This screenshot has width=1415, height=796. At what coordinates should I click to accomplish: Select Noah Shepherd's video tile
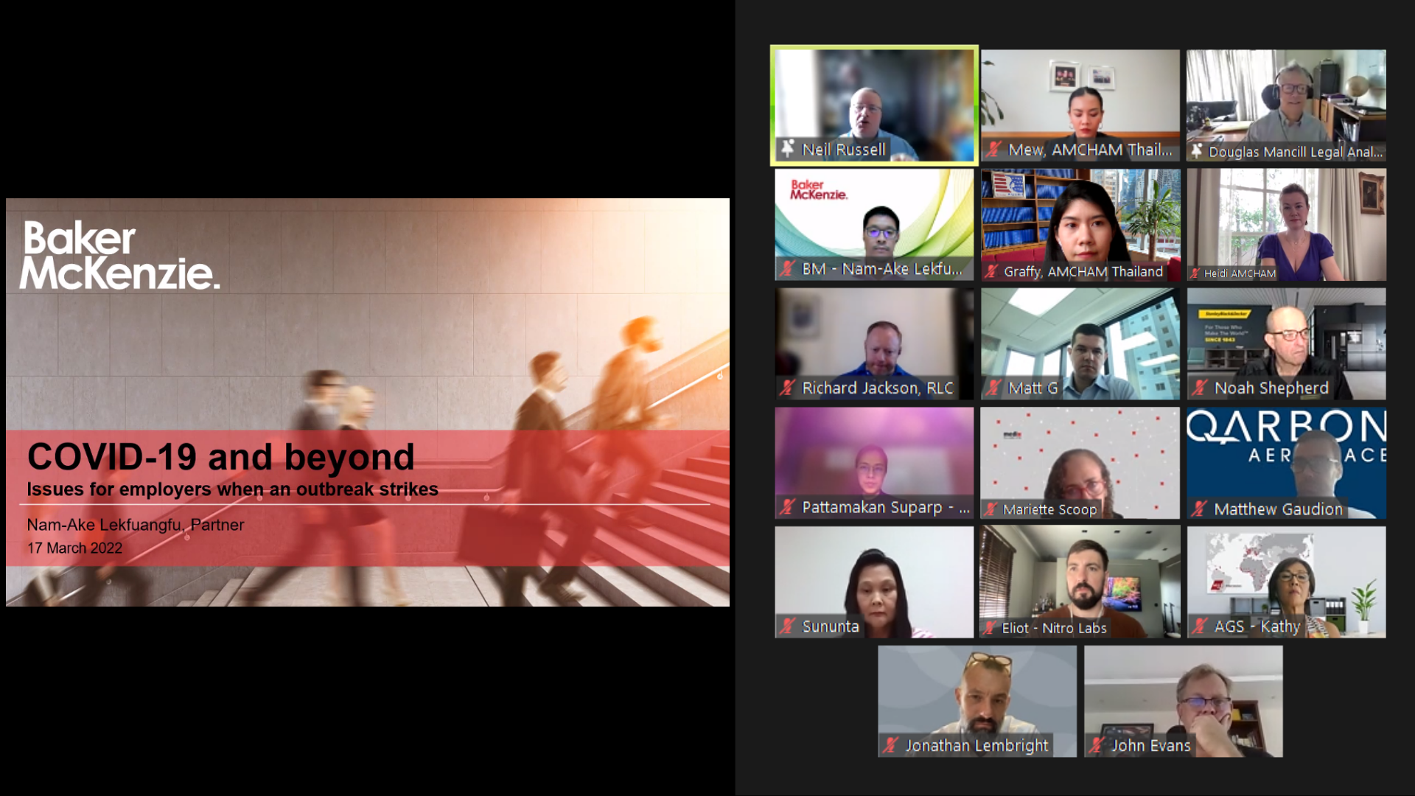(x=1287, y=343)
